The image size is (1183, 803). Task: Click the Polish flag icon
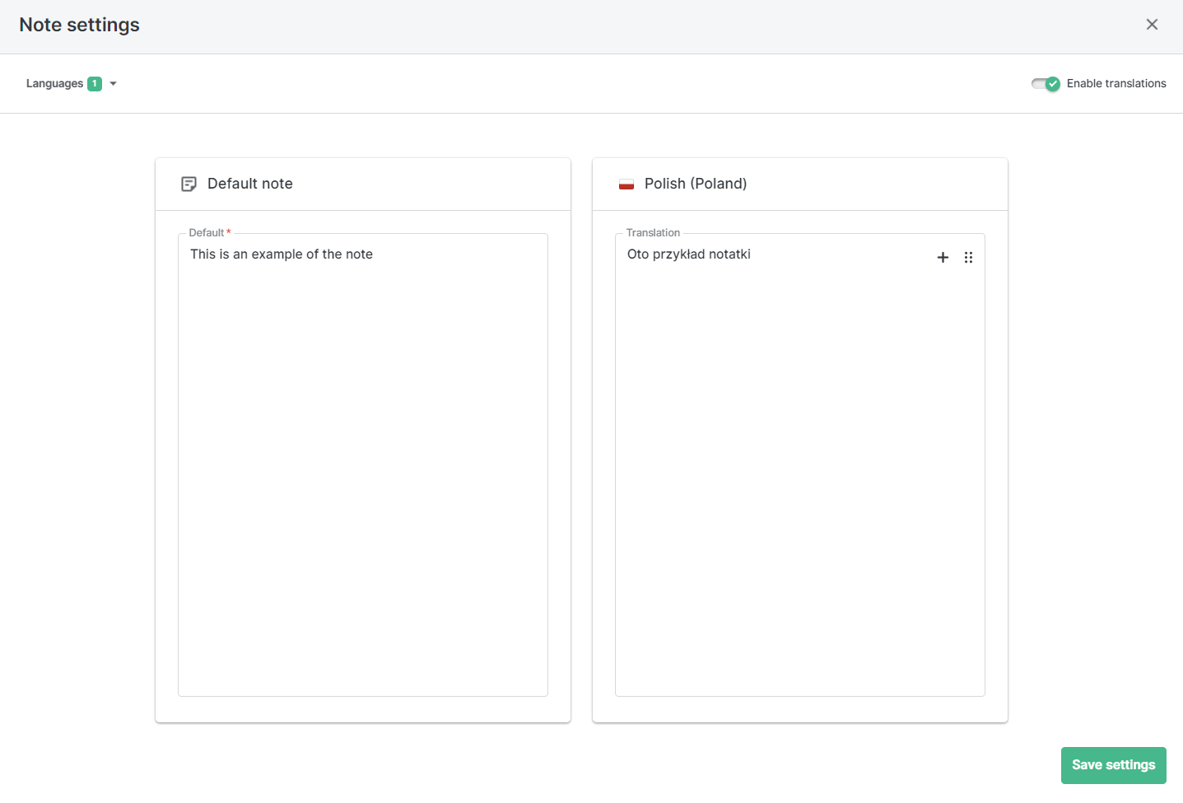(626, 184)
